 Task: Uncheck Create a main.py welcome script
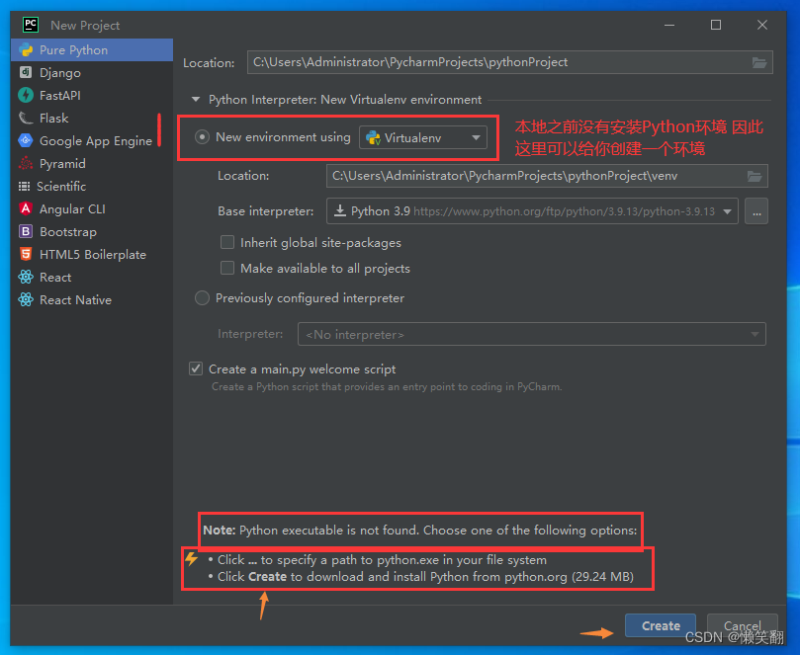(196, 368)
